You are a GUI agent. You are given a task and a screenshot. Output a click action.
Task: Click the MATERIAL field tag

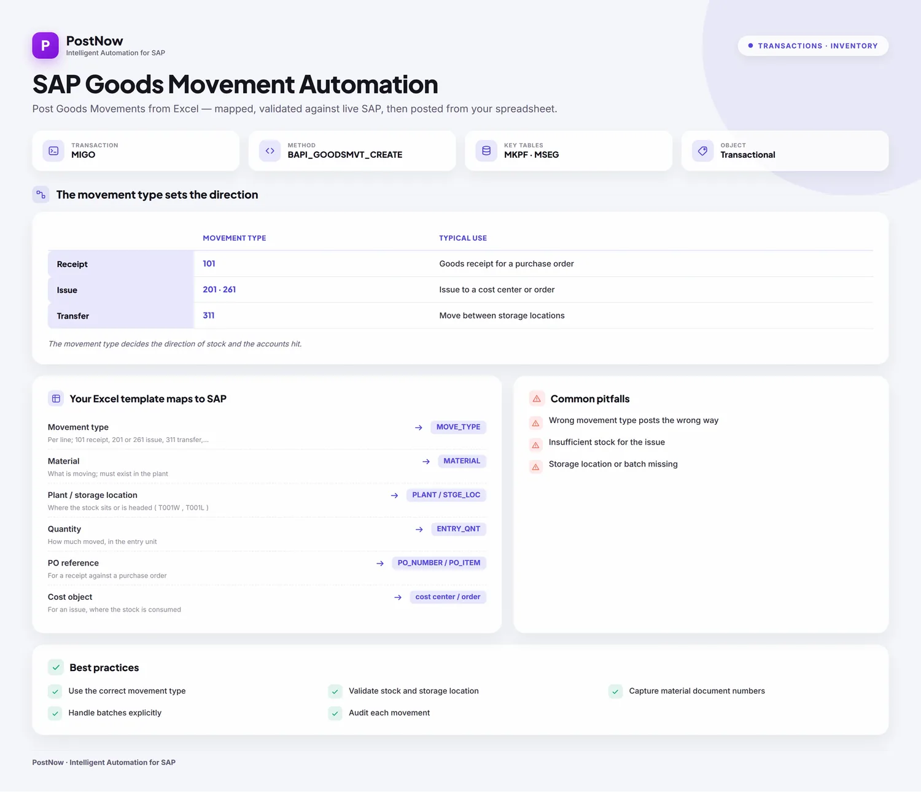[x=462, y=461]
